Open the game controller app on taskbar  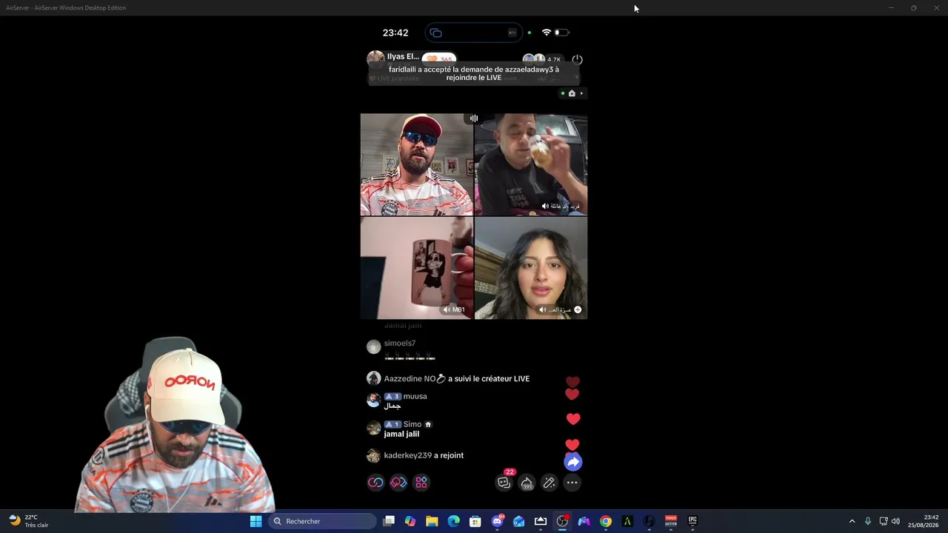tap(584, 521)
